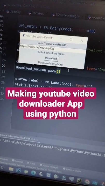
Task: Open the TODO tool window tab
Action: 31,163
